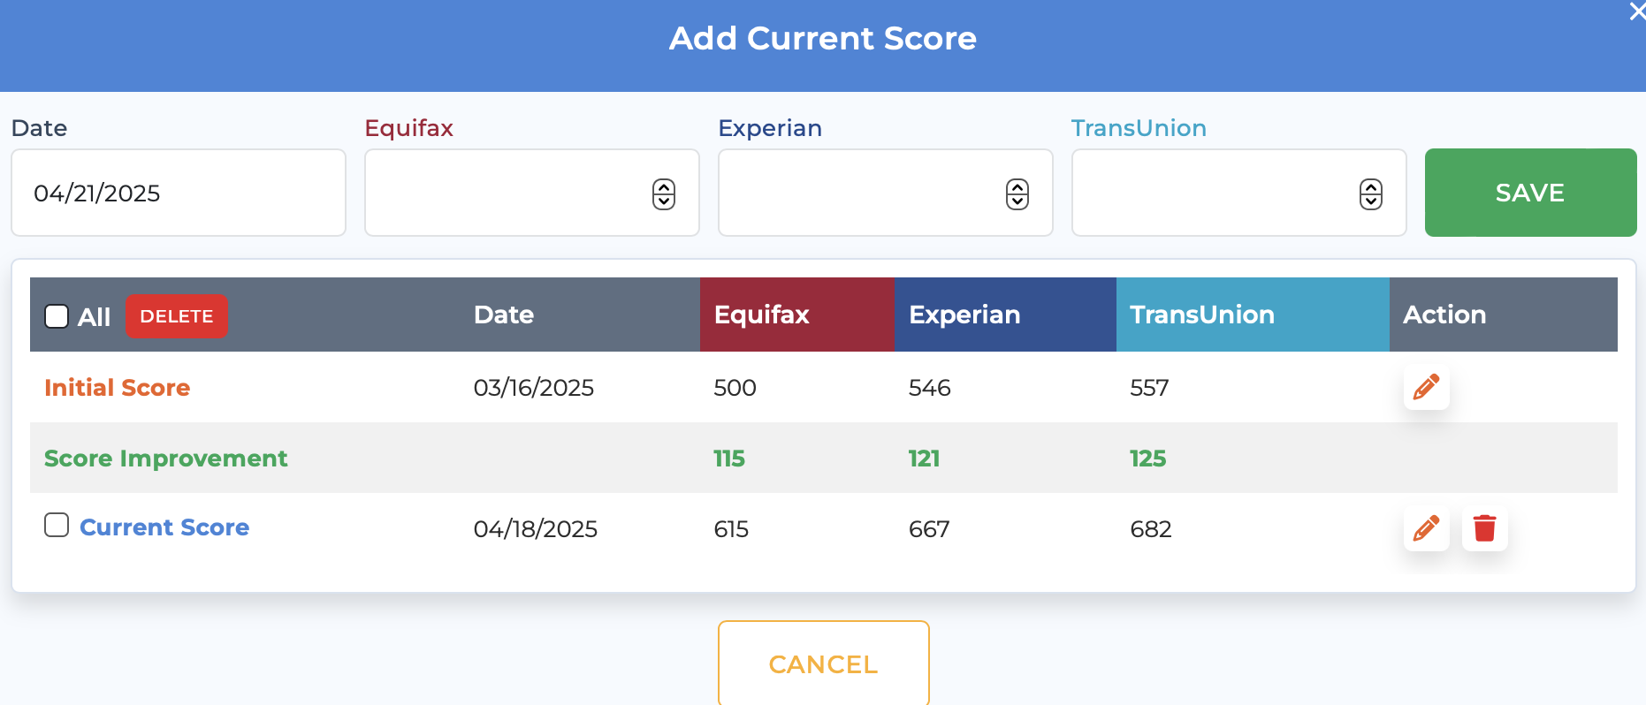Check the All rows checkbox
Screen dimensions: 1646x705
(57, 316)
